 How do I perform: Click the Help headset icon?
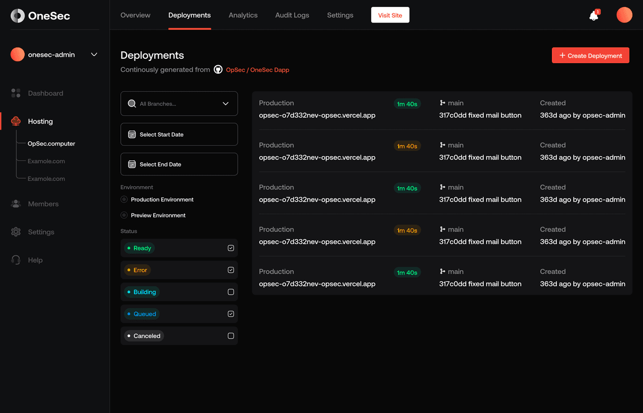point(16,260)
